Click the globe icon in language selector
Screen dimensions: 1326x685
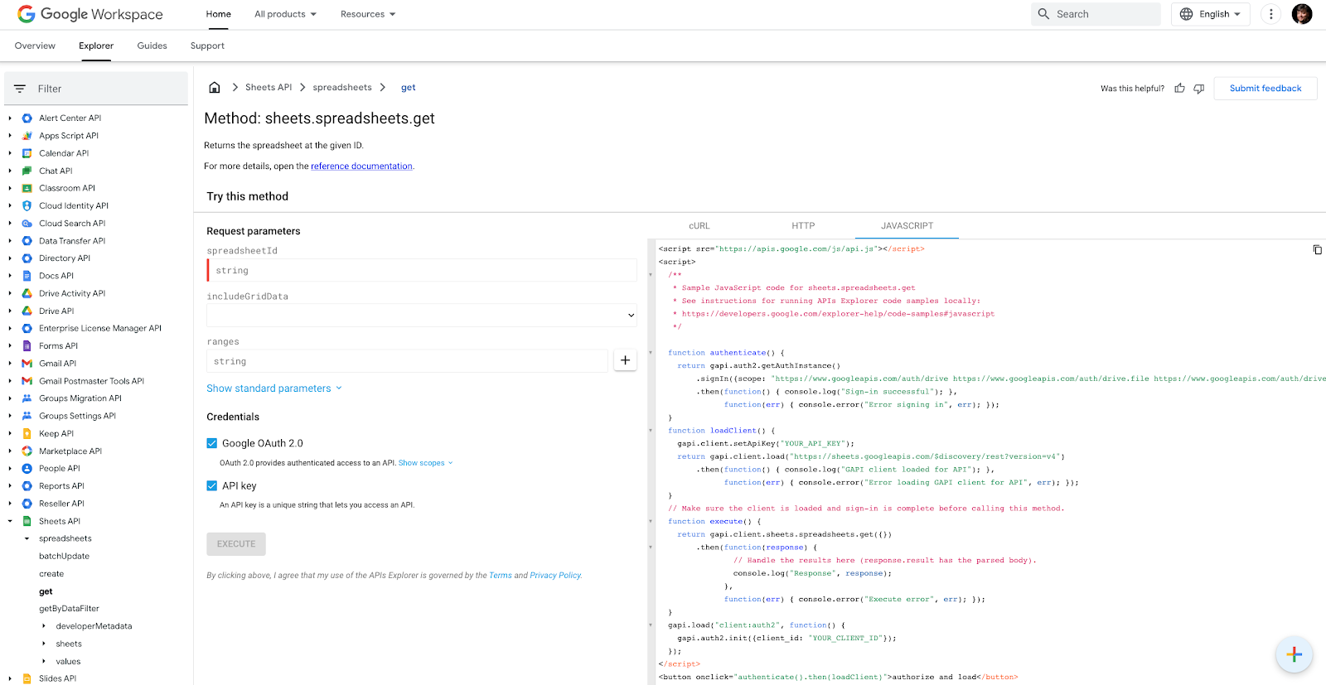1186,14
